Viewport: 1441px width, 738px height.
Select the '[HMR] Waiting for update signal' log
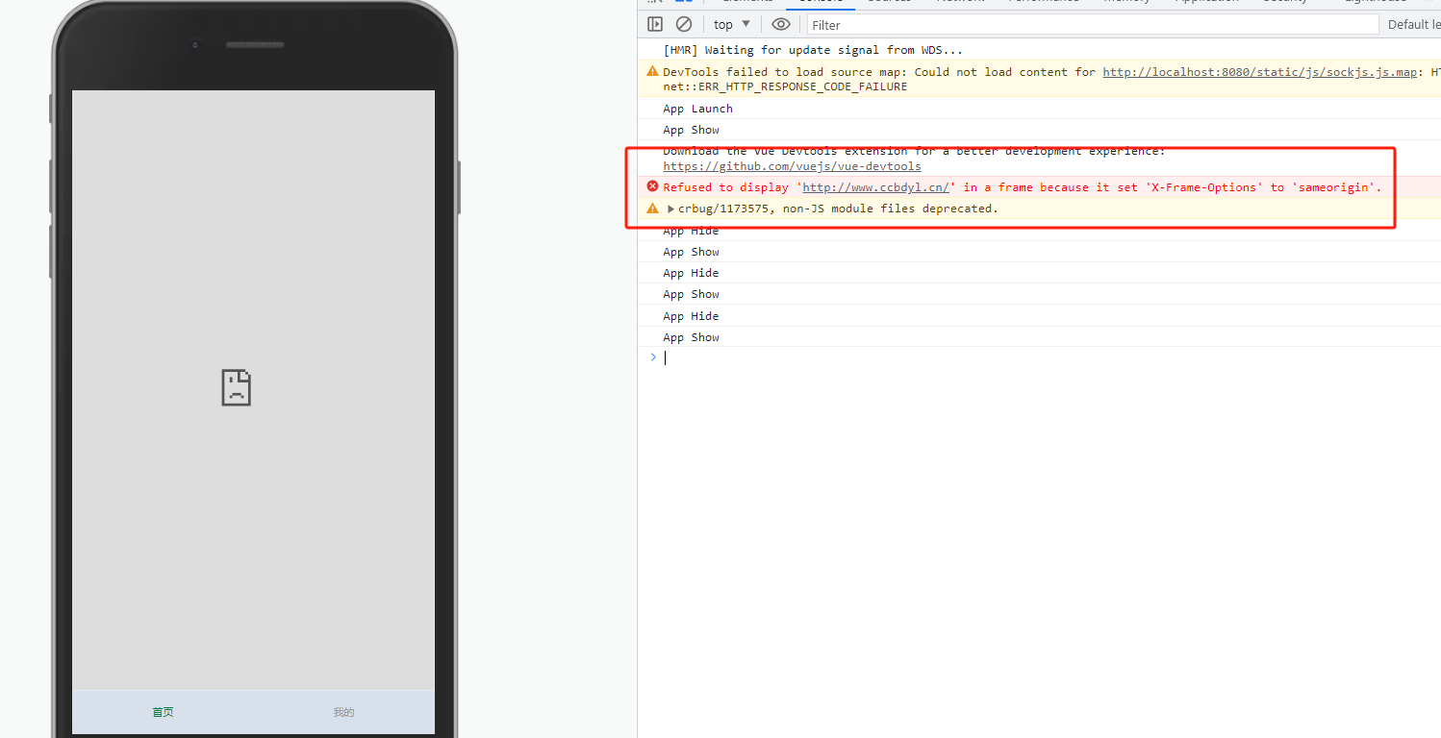(x=813, y=50)
